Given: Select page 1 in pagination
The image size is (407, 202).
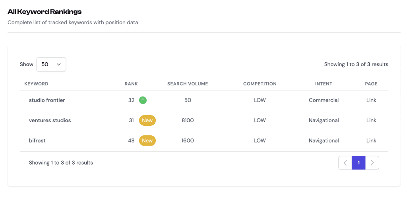Looking at the screenshot, I should (359, 163).
